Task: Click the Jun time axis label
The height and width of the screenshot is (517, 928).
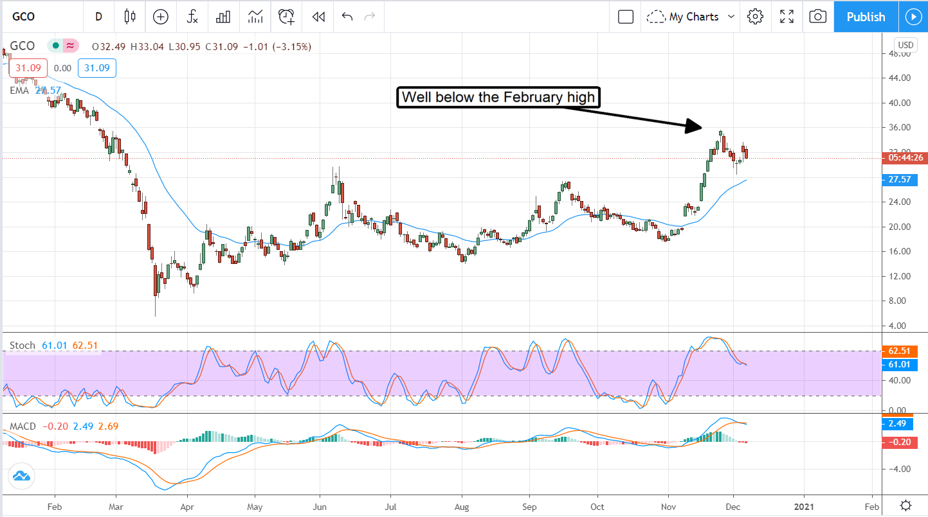Action: 320,506
